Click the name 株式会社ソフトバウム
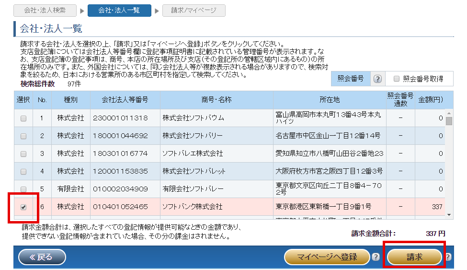Image resolution: width=467 pixels, height=270 pixels. coord(194,118)
